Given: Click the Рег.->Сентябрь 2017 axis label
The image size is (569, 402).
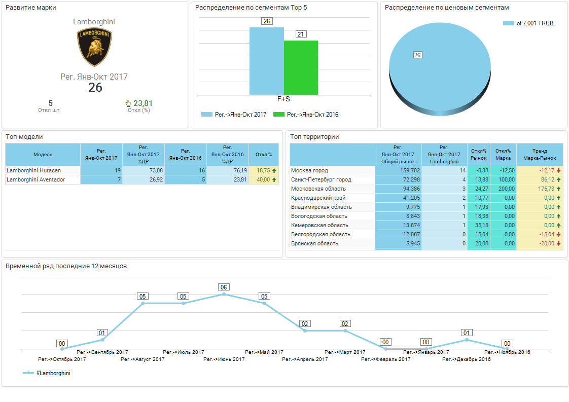Looking at the screenshot, I should pos(102,352).
